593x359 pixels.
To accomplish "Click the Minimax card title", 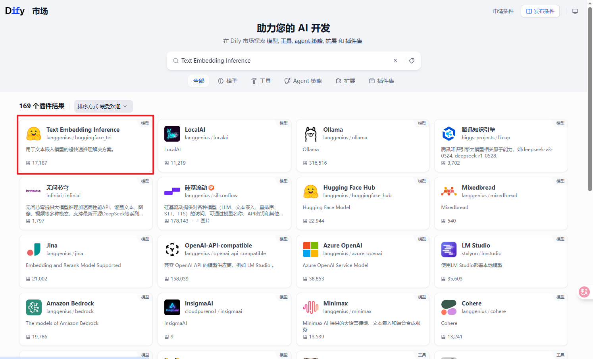I will [x=335, y=303].
